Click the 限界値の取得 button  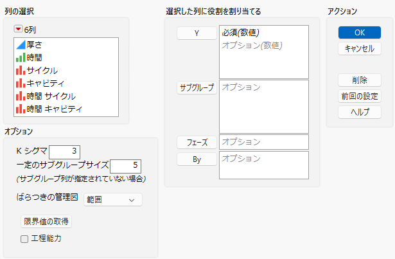(46, 222)
